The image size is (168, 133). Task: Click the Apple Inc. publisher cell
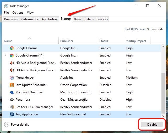pyautogui.click(x=67, y=78)
